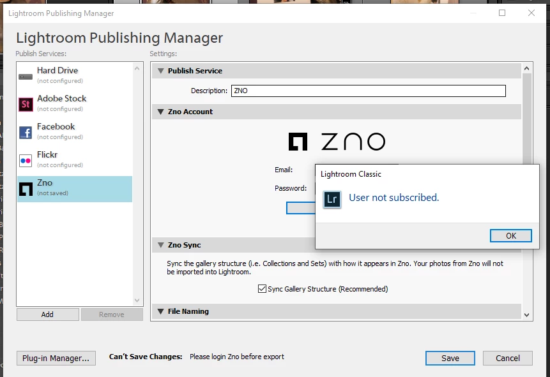The width and height of the screenshot is (550, 377).
Task: Select the Adobe Stock service icon
Action: pos(26,105)
